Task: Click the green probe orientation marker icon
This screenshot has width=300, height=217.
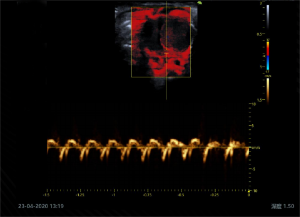Action: 199,3
